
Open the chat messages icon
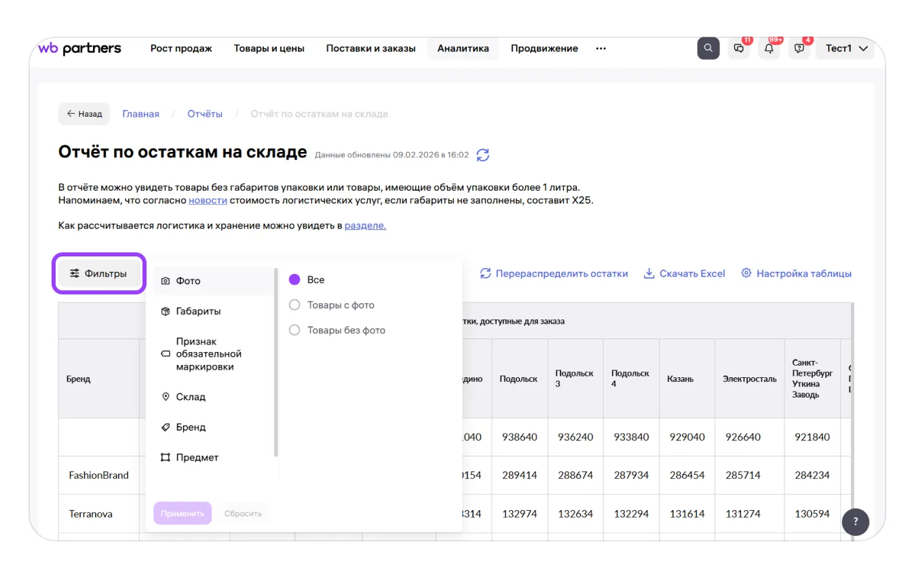(x=739, y=49)
